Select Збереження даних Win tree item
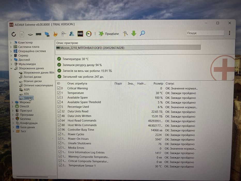Screen dimensions: 241x181 (x=39, y=72)
